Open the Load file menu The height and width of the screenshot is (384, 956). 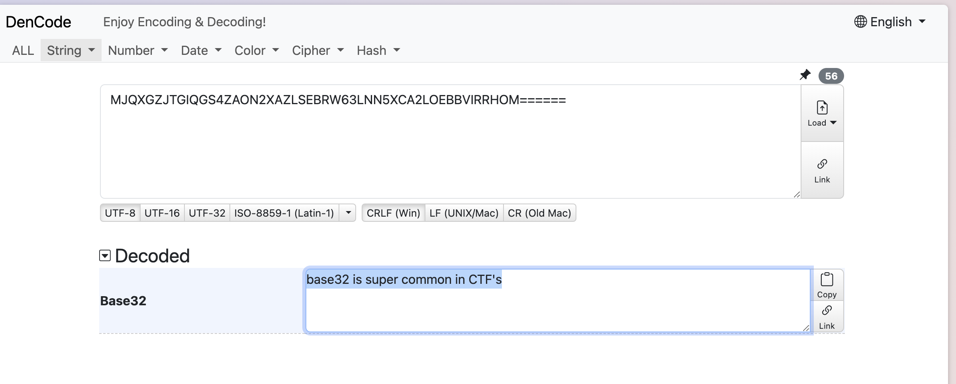click(x=822, y=113)
